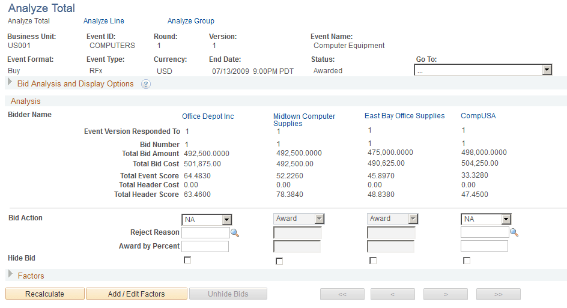Click the Unhide Bids button
567x308 pixels.
click(228, 294)
